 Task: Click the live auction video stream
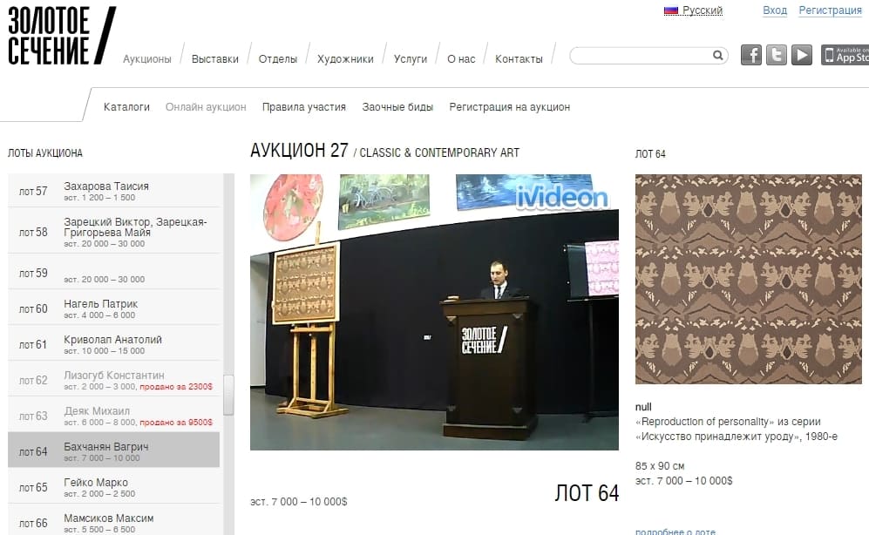[x=434, y=312]
